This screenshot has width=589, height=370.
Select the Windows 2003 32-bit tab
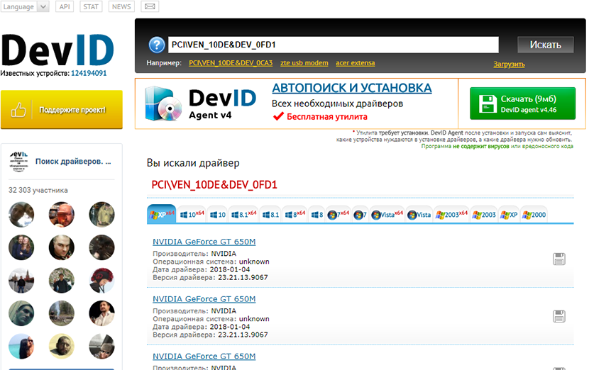484,215
